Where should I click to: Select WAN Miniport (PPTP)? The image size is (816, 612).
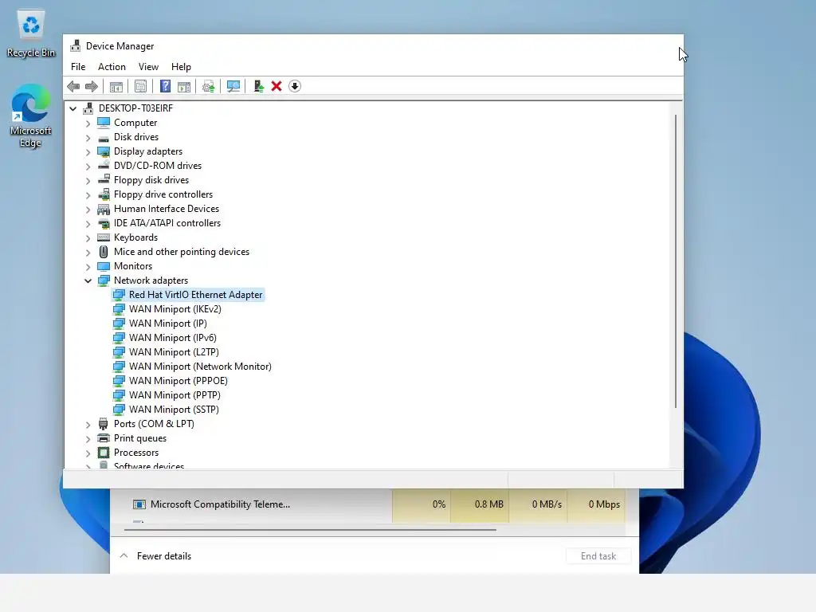click(175, 395)
